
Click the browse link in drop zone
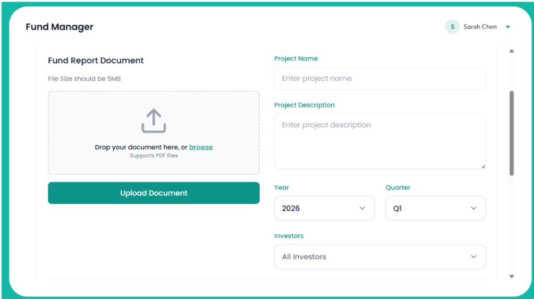coord(201,147)
